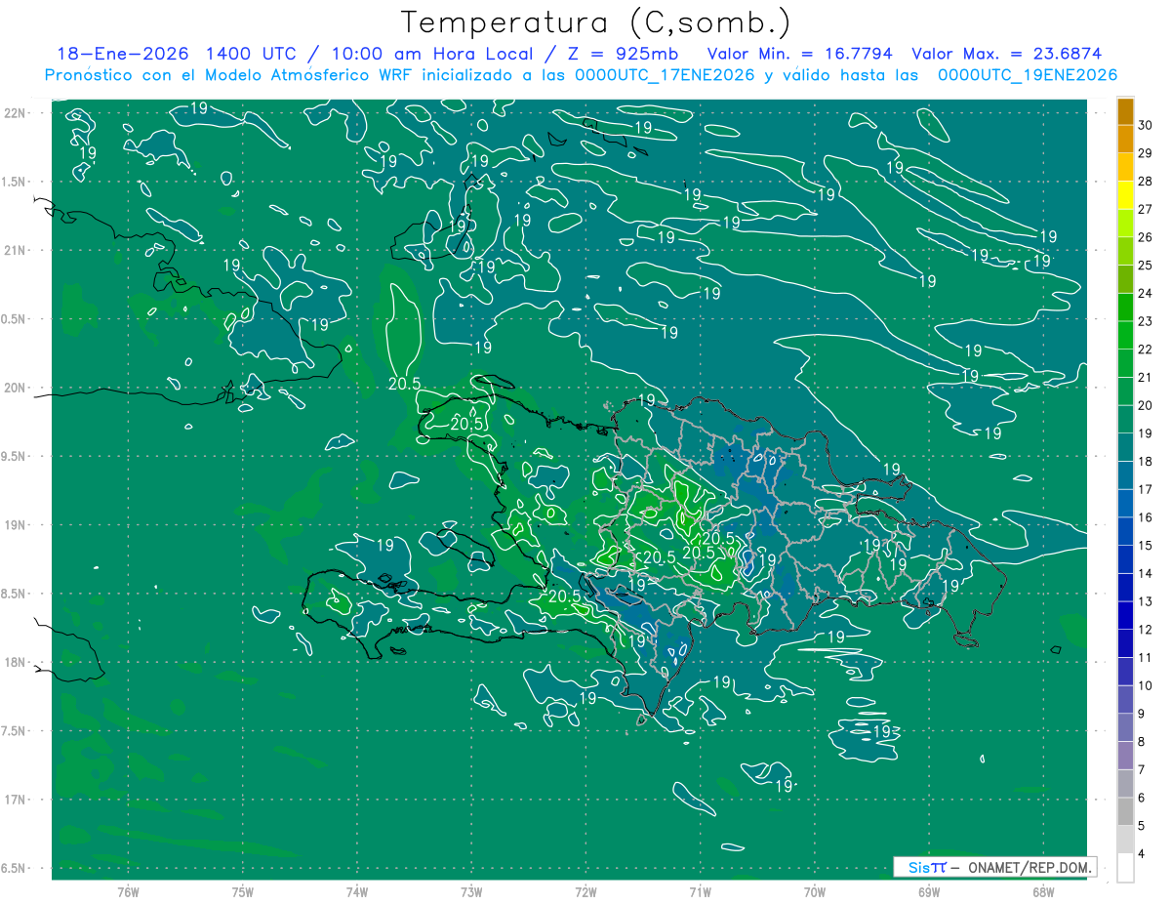Pick the color scale segment between 17 and 18
Viewport: 1171px width, 905px height.
[x=1125, y=475]
